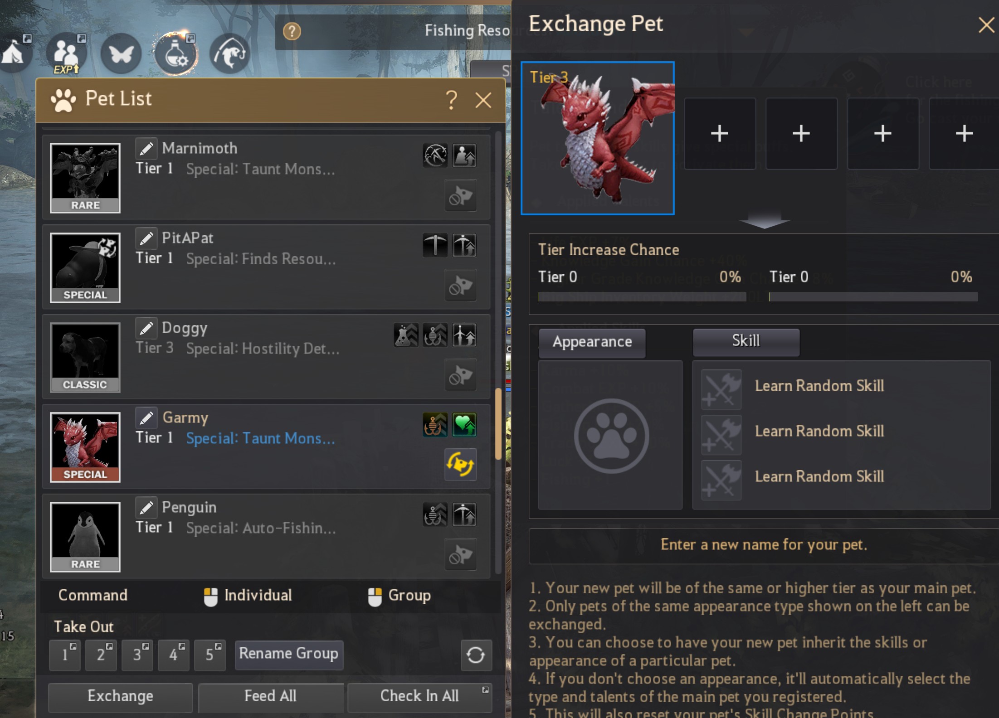The height and width of the screenshot is (718, 999).
Task: Click the Feed All button
Action: tap(270, 696)
